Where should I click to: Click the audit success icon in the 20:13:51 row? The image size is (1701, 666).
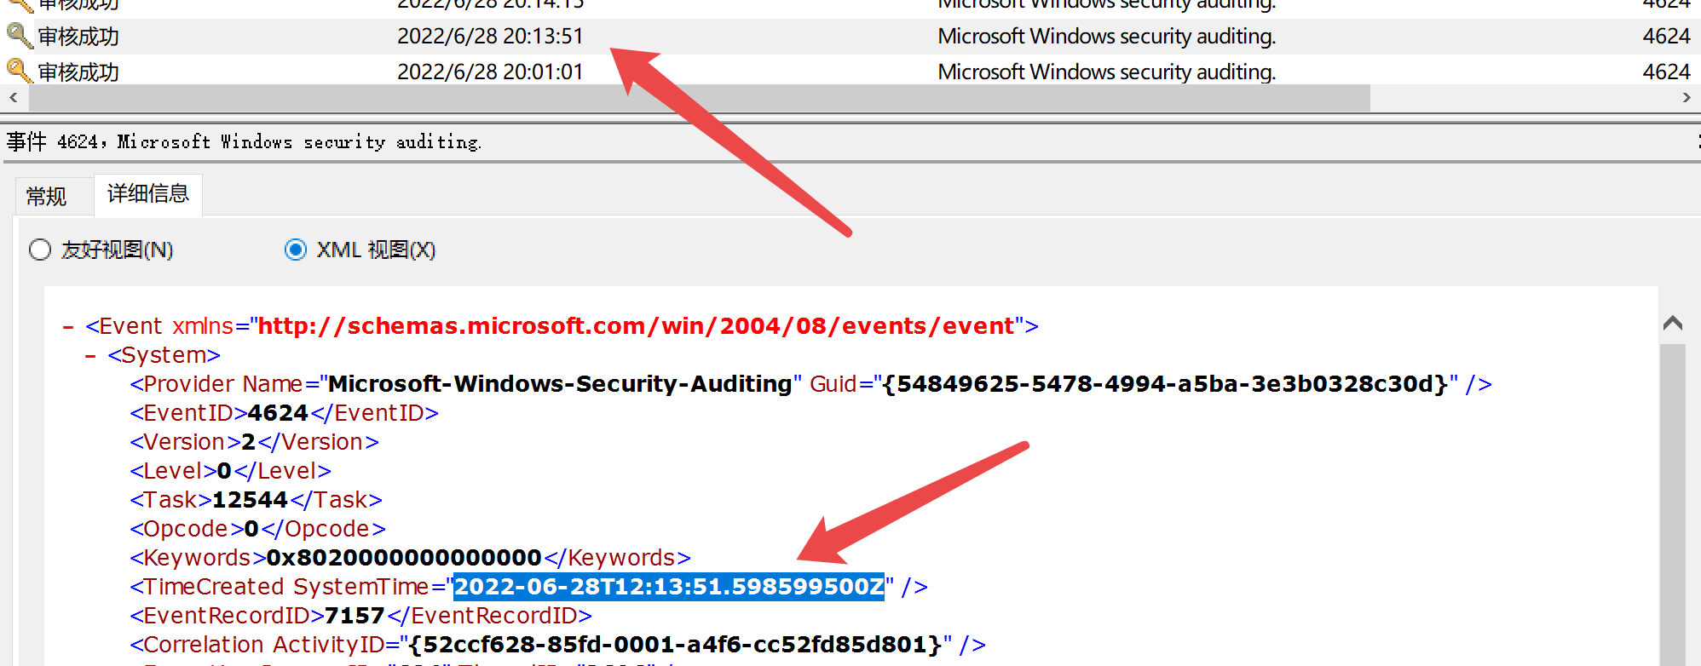[19, 36]
